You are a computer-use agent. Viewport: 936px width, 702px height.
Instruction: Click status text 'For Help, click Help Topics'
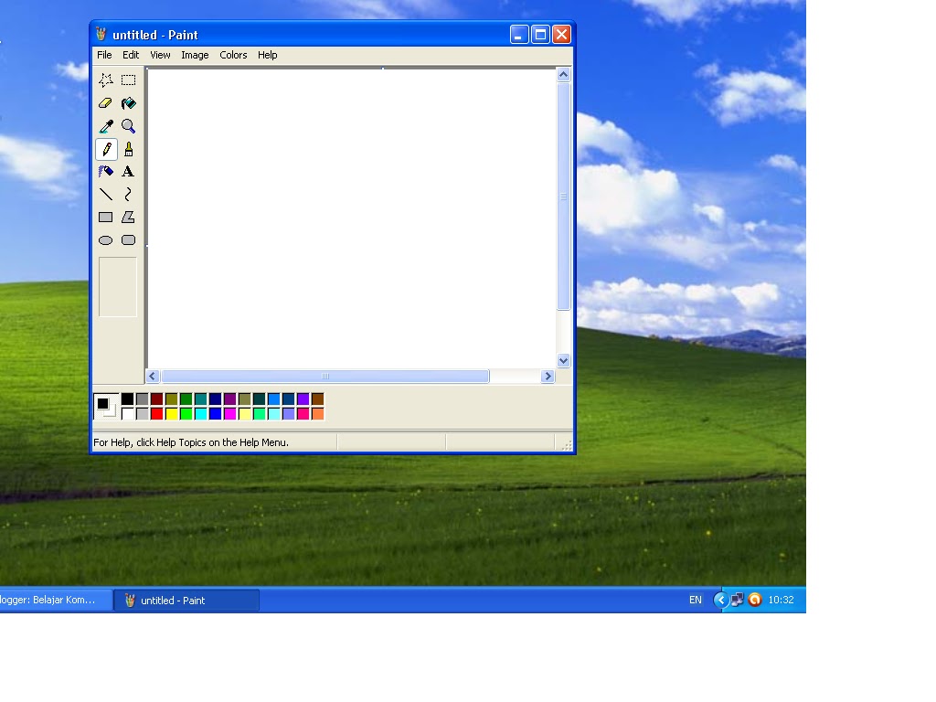click(x=191, y=442)
